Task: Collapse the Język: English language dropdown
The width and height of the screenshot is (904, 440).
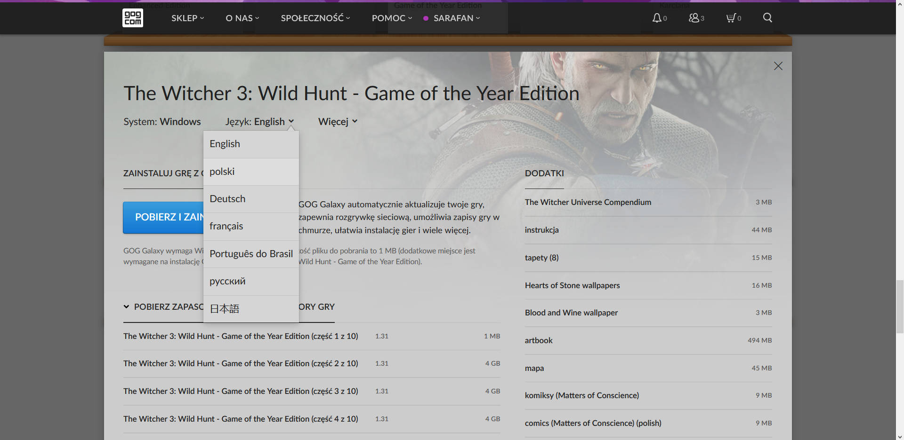Action: click(259, 121)
